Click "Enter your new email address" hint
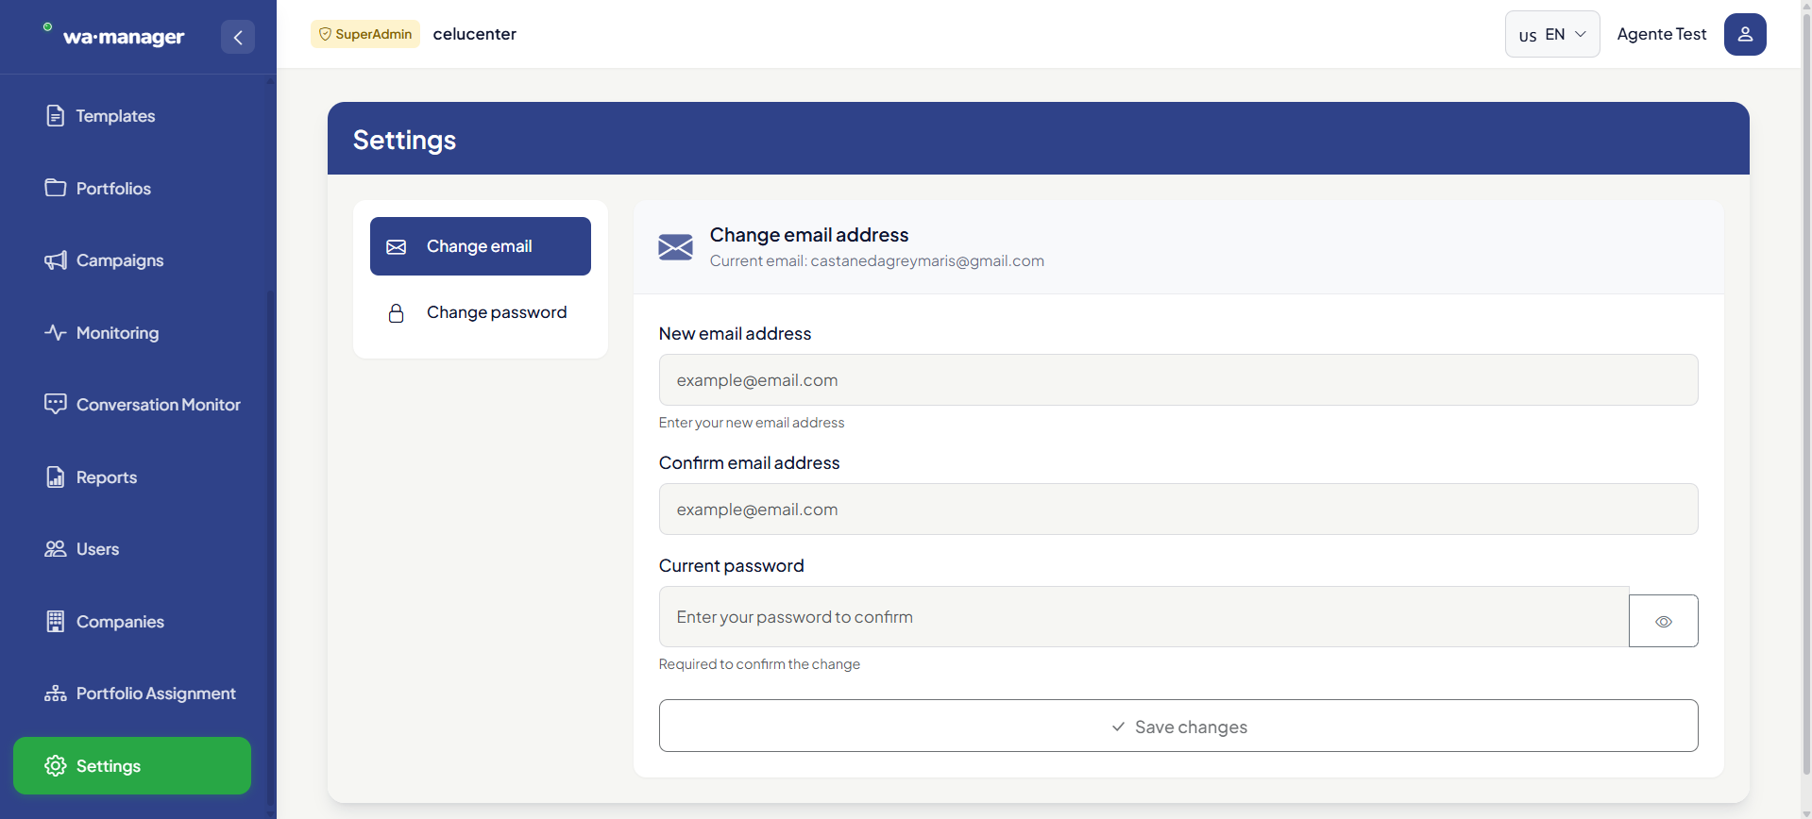 (752, 423)
